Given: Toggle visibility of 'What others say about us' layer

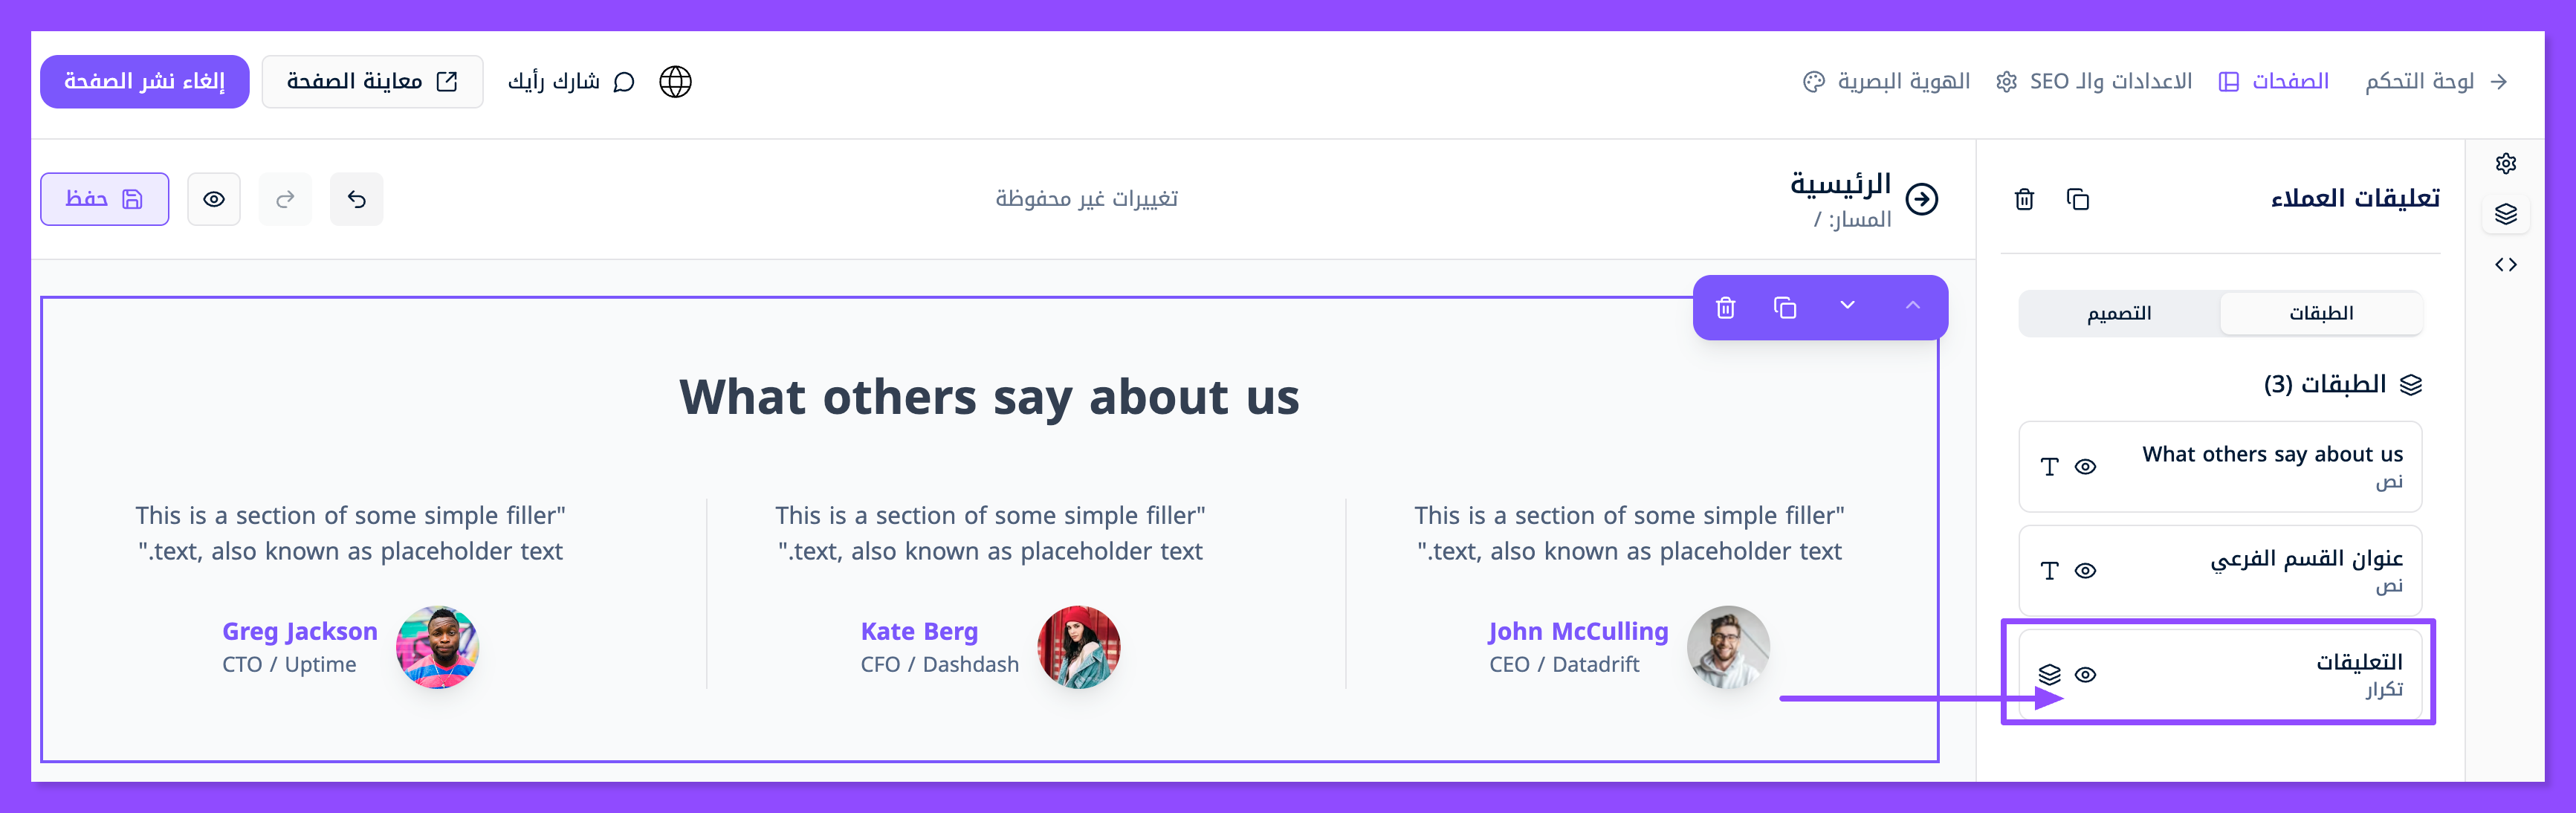Looking at the screenshot, I should point(2085,467).
